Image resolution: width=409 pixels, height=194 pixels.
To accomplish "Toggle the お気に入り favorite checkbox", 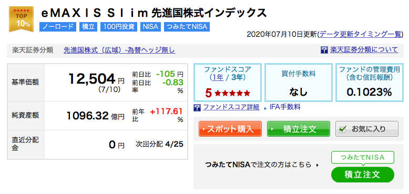I will point(342,129).
